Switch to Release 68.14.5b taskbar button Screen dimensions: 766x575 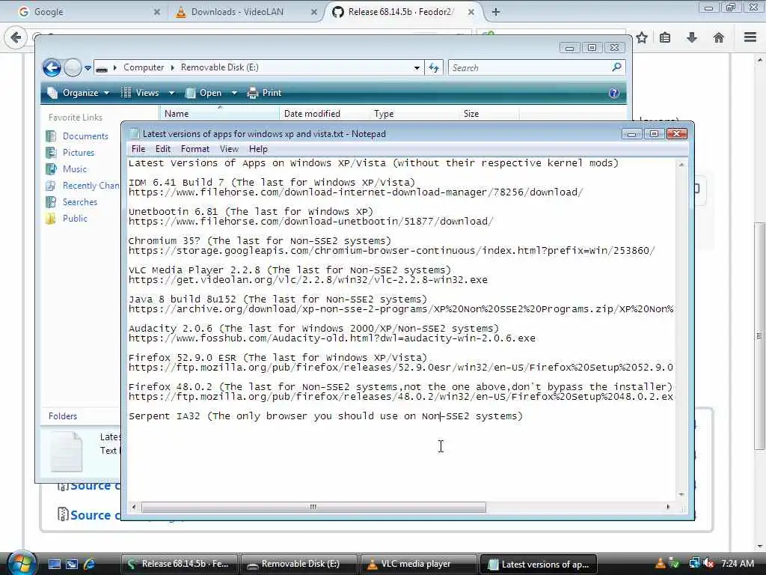click(x=178, y=565)
